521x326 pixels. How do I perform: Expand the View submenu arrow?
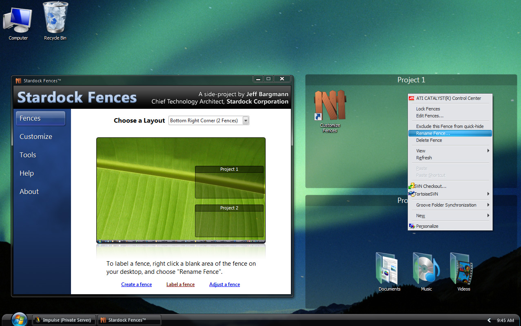pyautogui.click(x=488, y=151)
